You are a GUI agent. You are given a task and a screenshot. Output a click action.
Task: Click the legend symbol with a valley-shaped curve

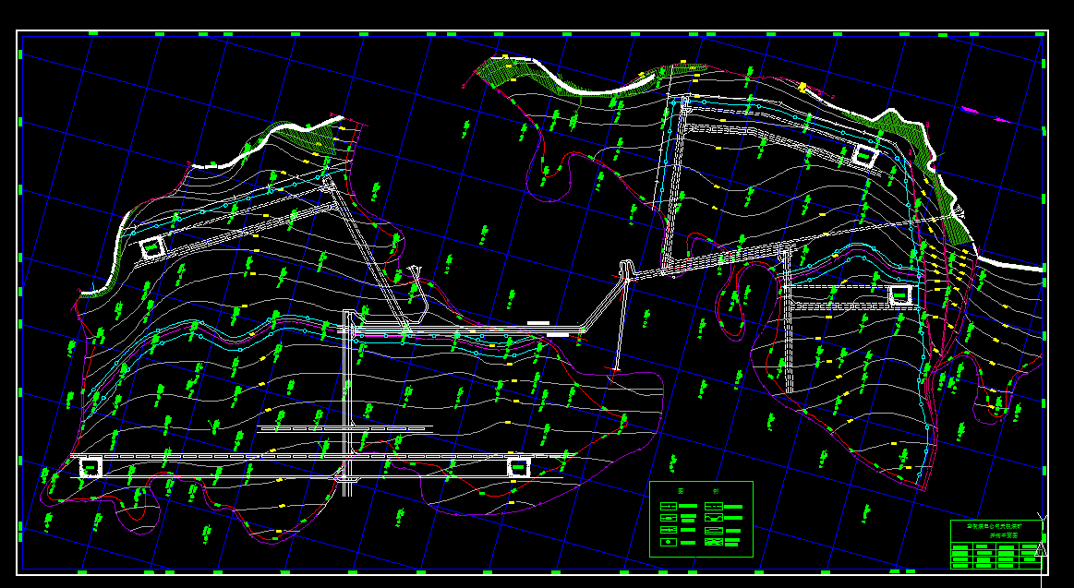tap(714, 518)
